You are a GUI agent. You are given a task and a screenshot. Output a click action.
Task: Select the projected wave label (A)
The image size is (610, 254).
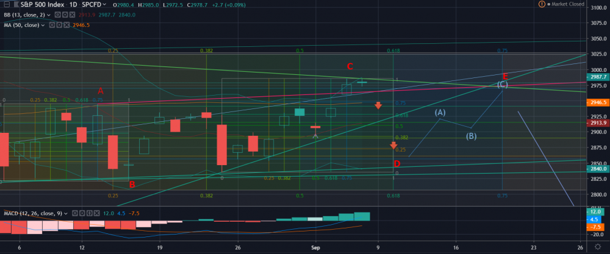point(440,112)
